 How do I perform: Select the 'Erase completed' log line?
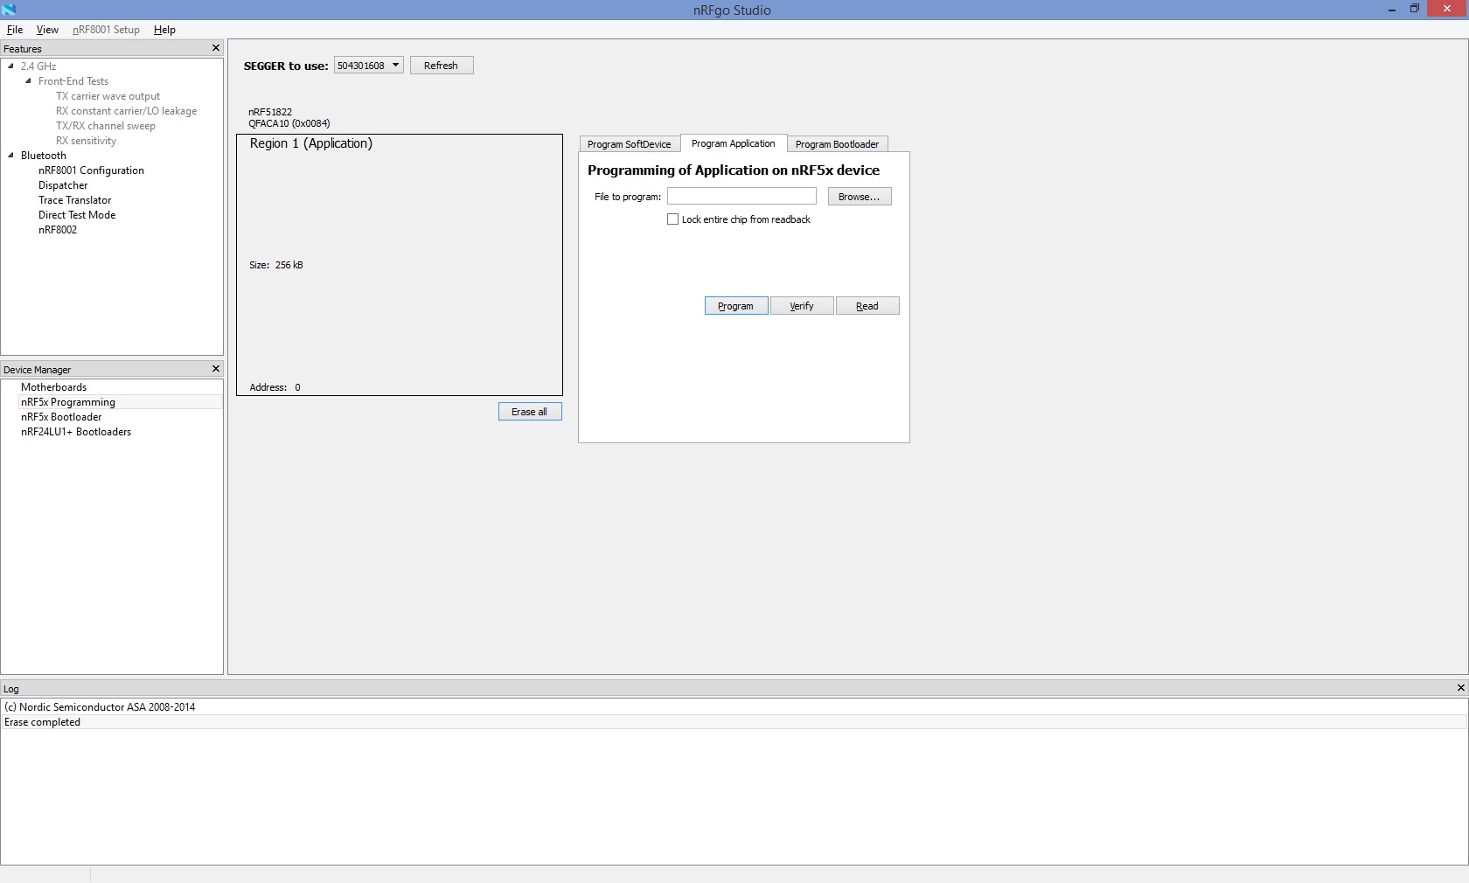734,722
